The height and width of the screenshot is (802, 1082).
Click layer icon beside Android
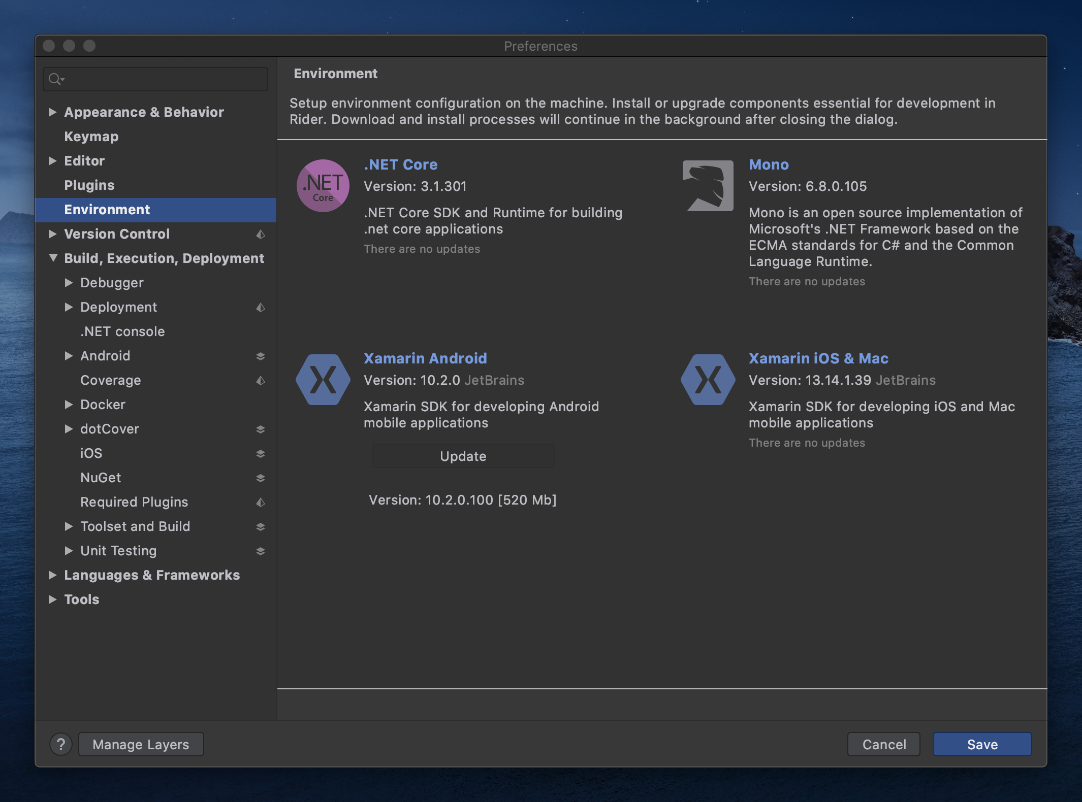[x=261, y=356]
